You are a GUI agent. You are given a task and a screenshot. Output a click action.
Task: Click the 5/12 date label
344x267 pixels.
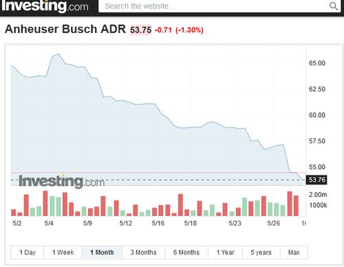pyautogui.click(x=126, y=224)
